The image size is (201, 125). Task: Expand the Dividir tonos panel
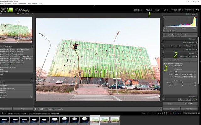click(197, 49)
